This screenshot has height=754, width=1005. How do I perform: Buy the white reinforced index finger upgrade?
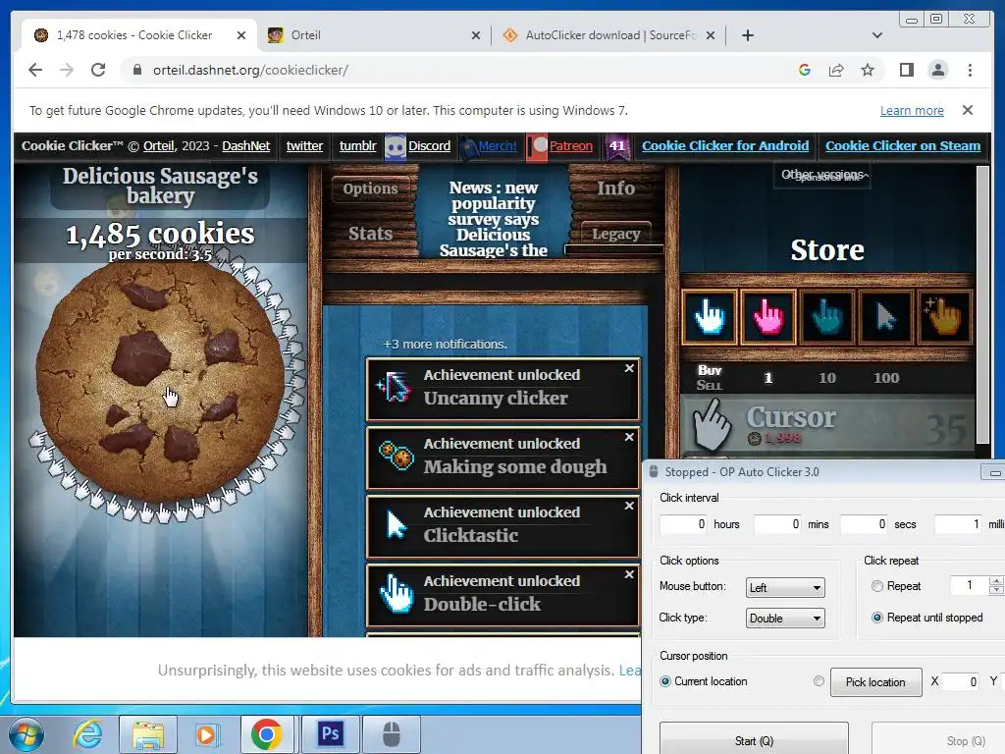[x=709, y=317]
